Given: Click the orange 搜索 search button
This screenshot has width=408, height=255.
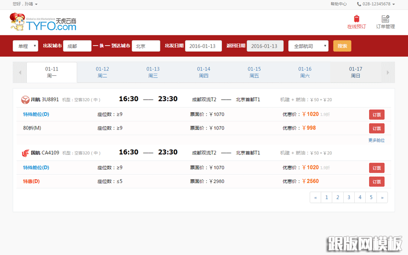Looking at the screenshot, I should [x=342, y=46].
